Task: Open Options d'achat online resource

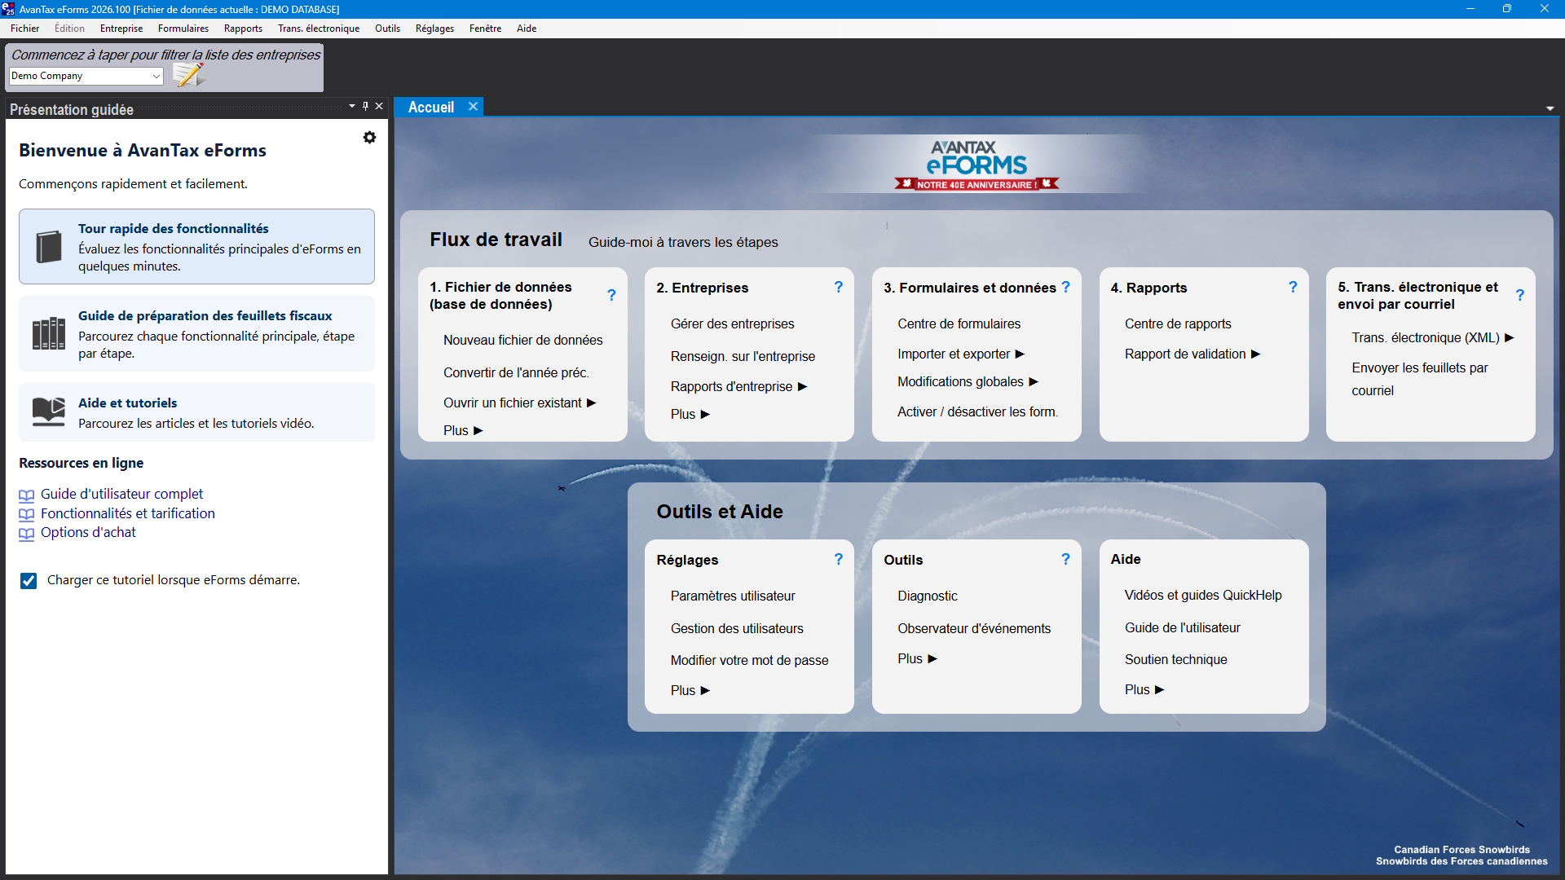Action: click(x=88, y=532)
